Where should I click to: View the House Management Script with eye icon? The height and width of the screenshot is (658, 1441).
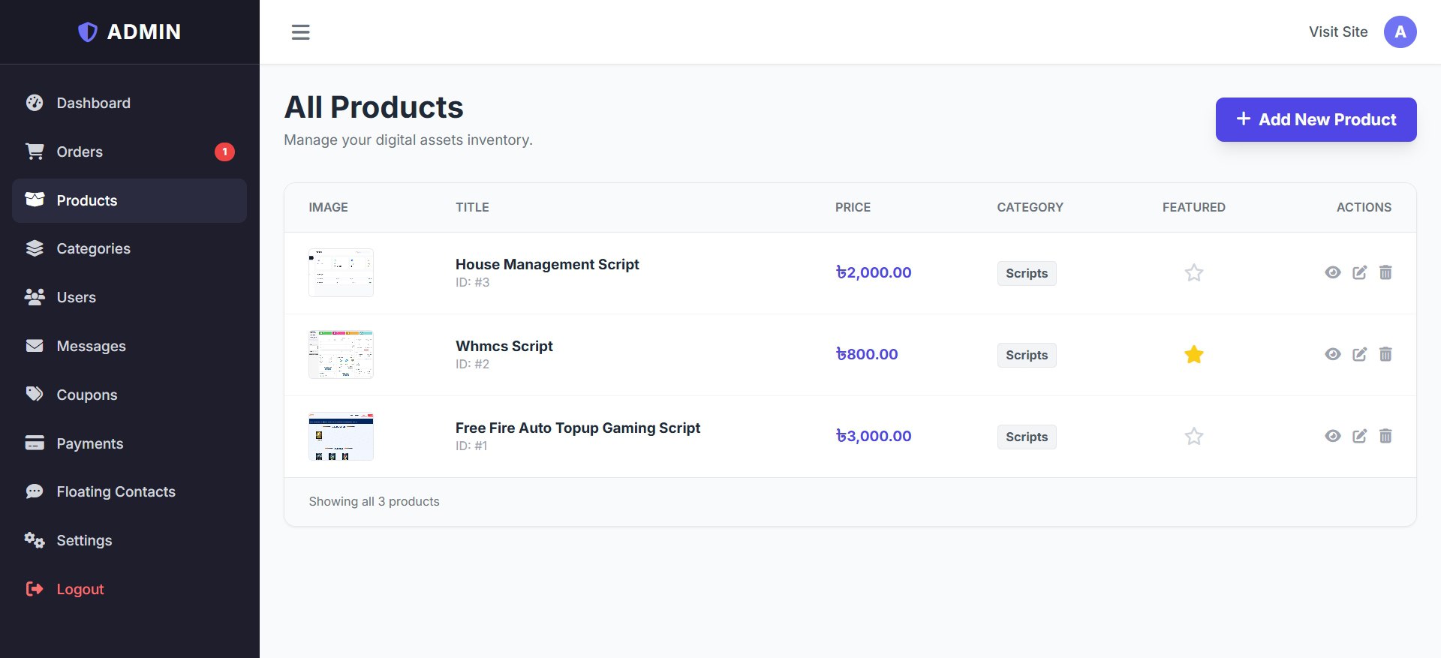point(1332,272)
